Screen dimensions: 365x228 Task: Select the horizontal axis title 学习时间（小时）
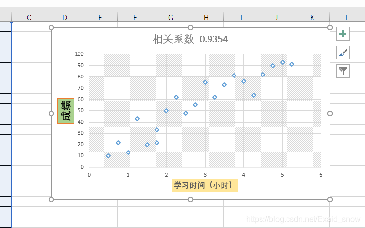(x=205, y=186)
